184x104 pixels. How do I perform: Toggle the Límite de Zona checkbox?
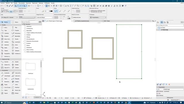tap(72, 17)
